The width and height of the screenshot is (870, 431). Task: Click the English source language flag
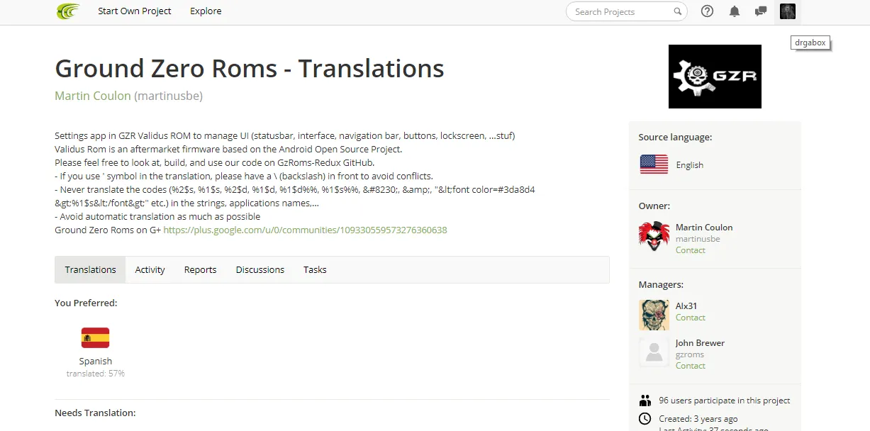pos(654,164)
